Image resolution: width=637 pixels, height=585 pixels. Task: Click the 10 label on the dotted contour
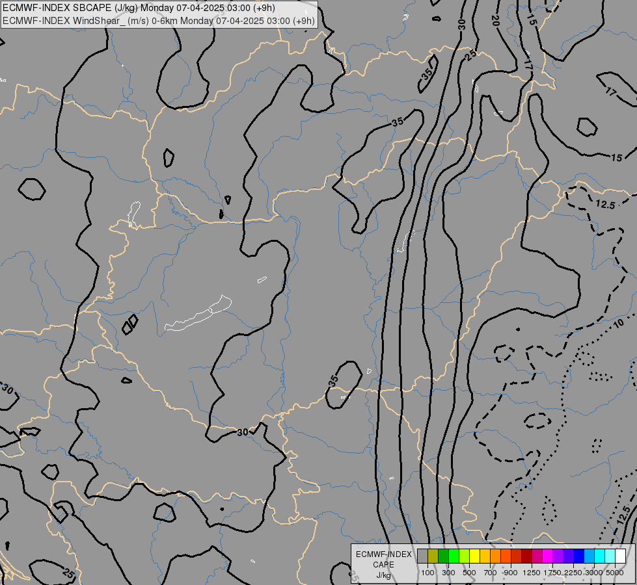[x=618, y=324]
